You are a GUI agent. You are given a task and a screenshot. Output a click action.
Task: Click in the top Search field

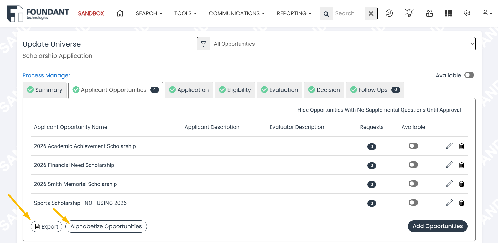point(349,14)
